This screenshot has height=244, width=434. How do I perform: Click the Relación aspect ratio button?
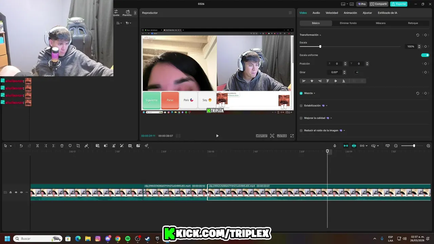[x=282, y=136]
